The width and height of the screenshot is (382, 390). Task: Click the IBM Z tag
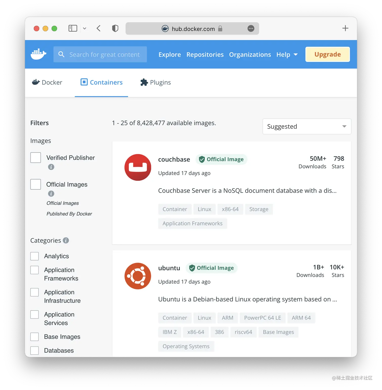click(x=170, y=332)
